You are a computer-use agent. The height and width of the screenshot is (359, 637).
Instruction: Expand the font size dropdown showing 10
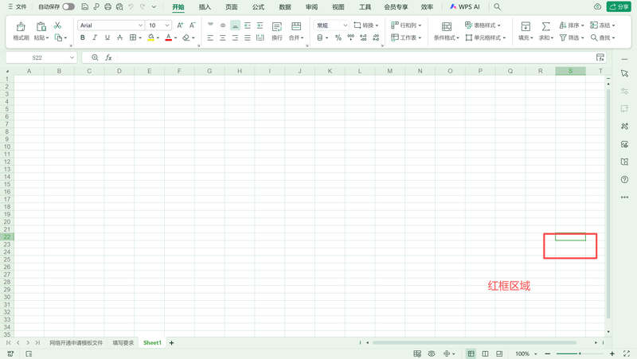[158, 25]
